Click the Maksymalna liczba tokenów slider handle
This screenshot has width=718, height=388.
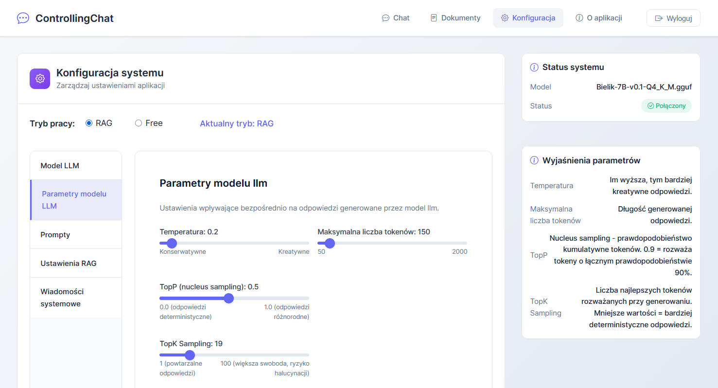pyautogui.click(x=330, y=243)
